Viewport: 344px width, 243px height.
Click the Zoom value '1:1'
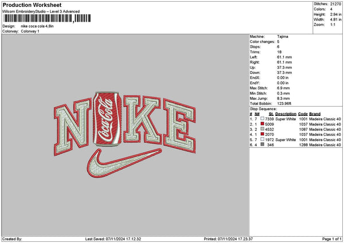coord(333,25)
